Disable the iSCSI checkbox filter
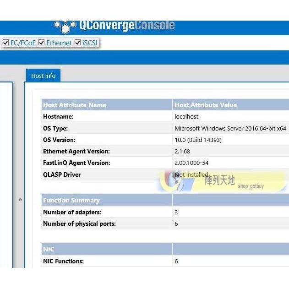Screen dimensions: 289x289 [77, 43]
